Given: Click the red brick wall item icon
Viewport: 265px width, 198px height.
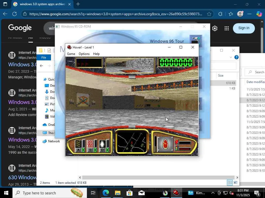Looking at the screenshot, I should tap(90, 144).
